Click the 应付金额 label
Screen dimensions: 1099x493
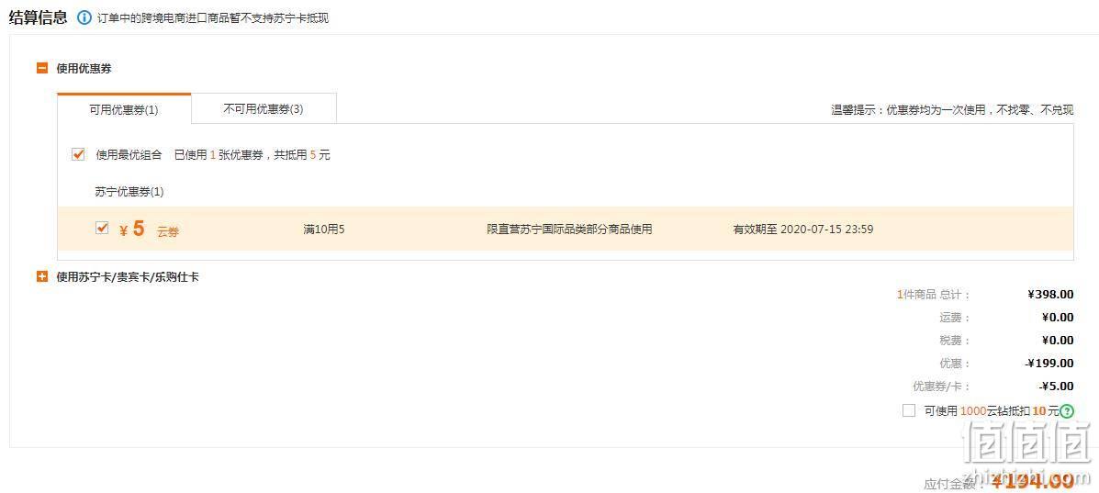coord(954,484)
